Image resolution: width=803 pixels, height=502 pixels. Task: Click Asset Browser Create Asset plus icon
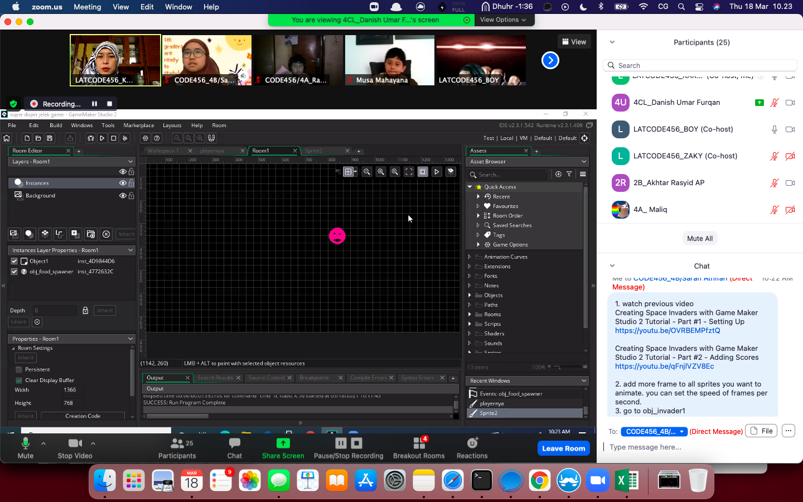click(x=558, y=174)
